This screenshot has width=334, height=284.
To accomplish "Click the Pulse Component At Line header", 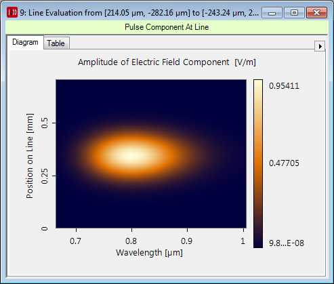I will [x=167, y=27].
